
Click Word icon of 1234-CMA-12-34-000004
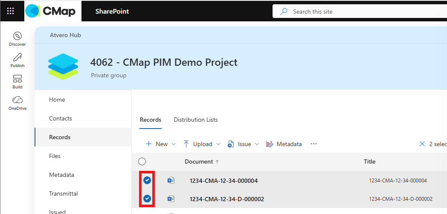171,180
